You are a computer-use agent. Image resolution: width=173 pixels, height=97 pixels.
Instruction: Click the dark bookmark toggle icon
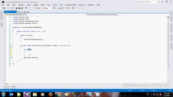coord(73,8)
